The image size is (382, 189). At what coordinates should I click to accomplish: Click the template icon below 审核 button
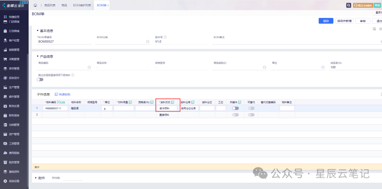(x=374, y=29)
